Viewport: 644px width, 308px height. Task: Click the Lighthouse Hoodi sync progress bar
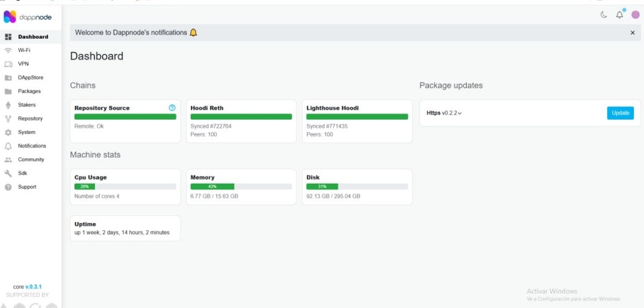357,117
